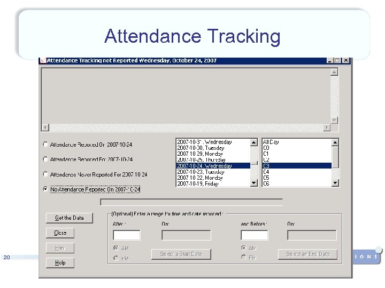This screenshot has height=288, width=385.
Task: Click results pane scroll right arrow
Action: pyautogui.click(x=327, y=127)
